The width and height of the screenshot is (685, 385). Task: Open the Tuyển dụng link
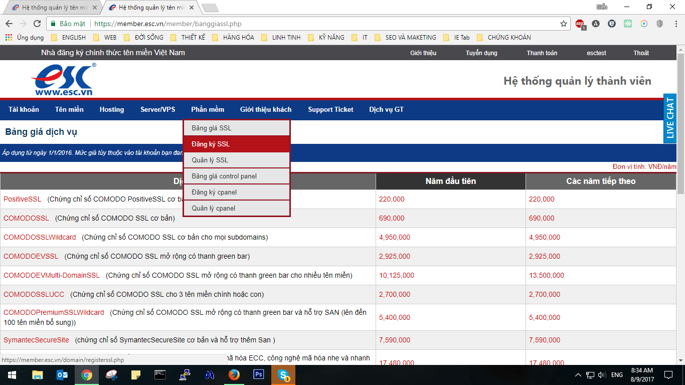481,53
